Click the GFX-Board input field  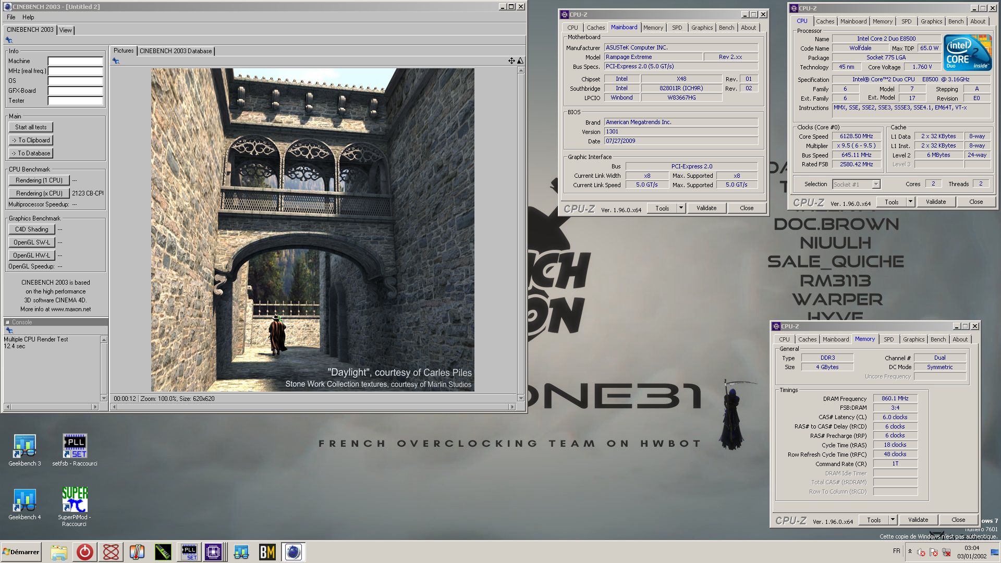(76, 91)
